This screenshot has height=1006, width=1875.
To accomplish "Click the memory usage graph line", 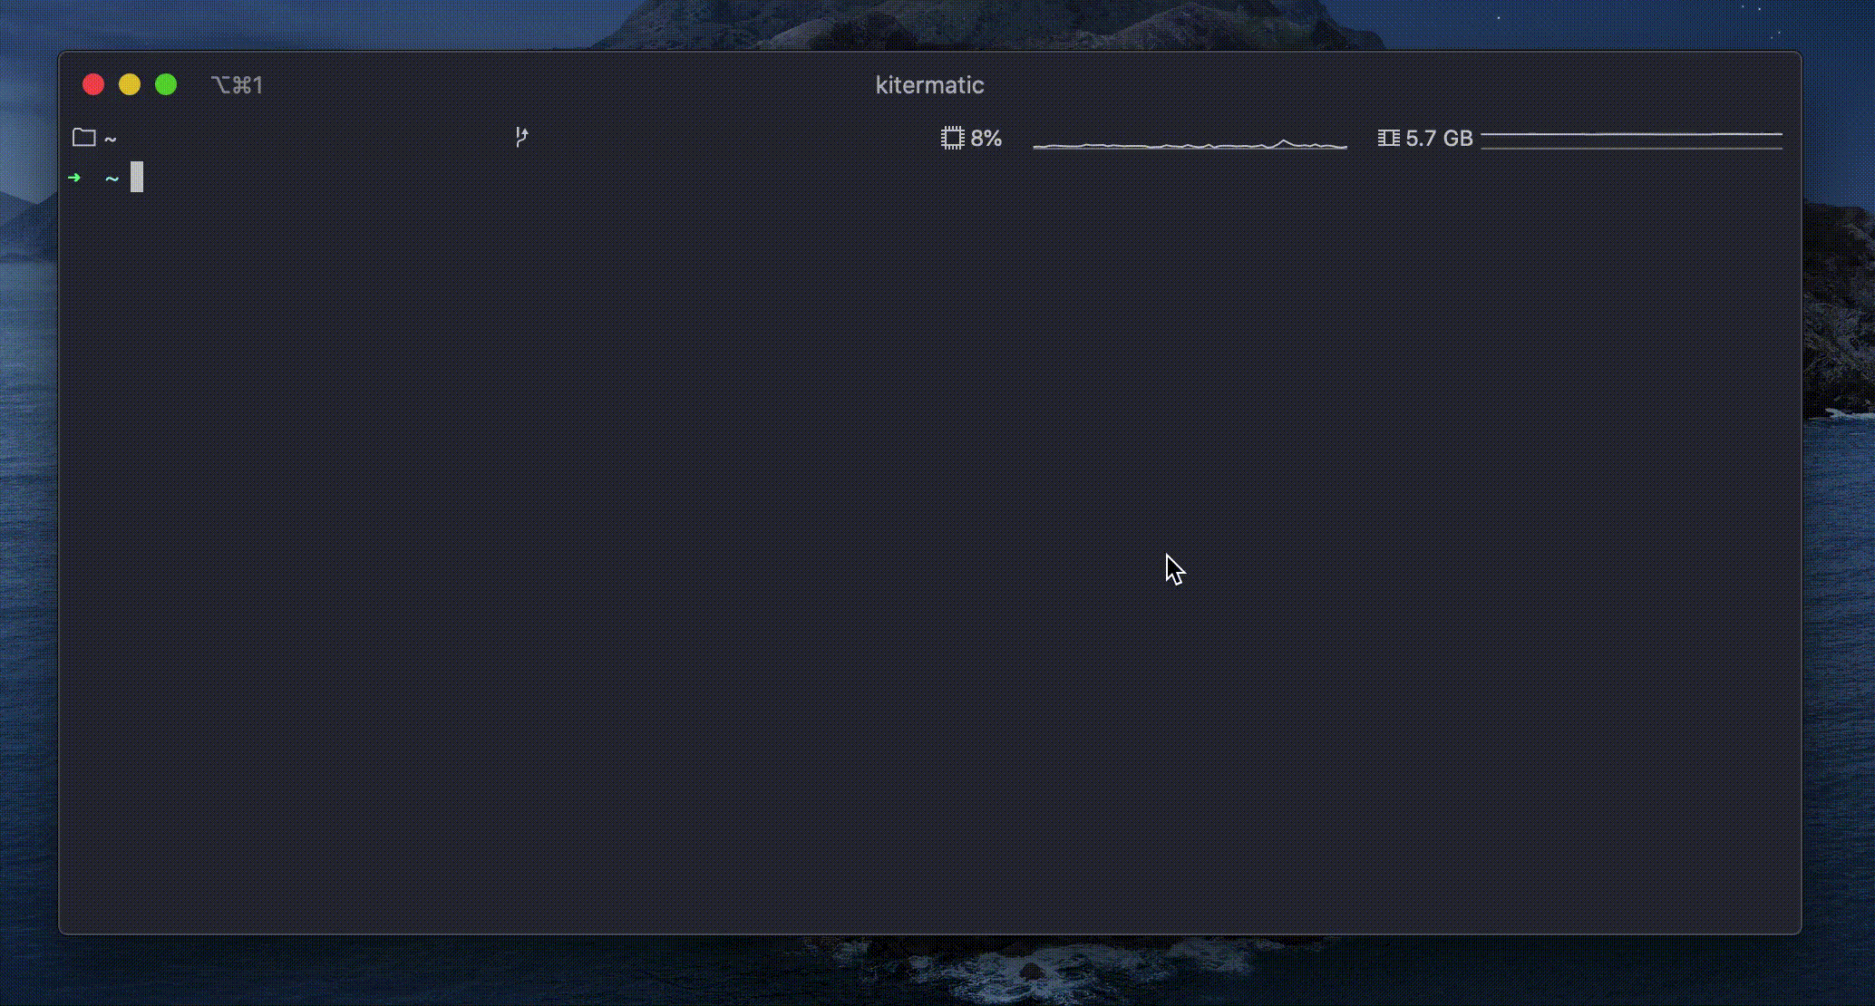I will point(1630,136).
